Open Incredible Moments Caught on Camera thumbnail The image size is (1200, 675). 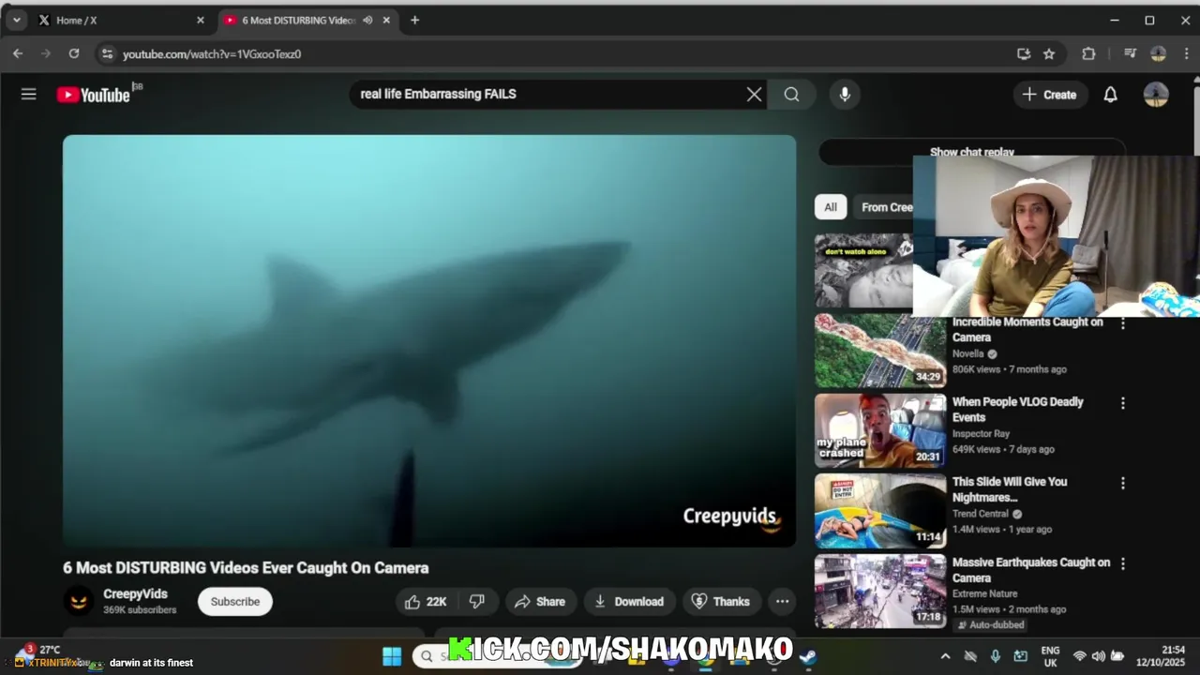pyautogui.click(x=879, y=351)
